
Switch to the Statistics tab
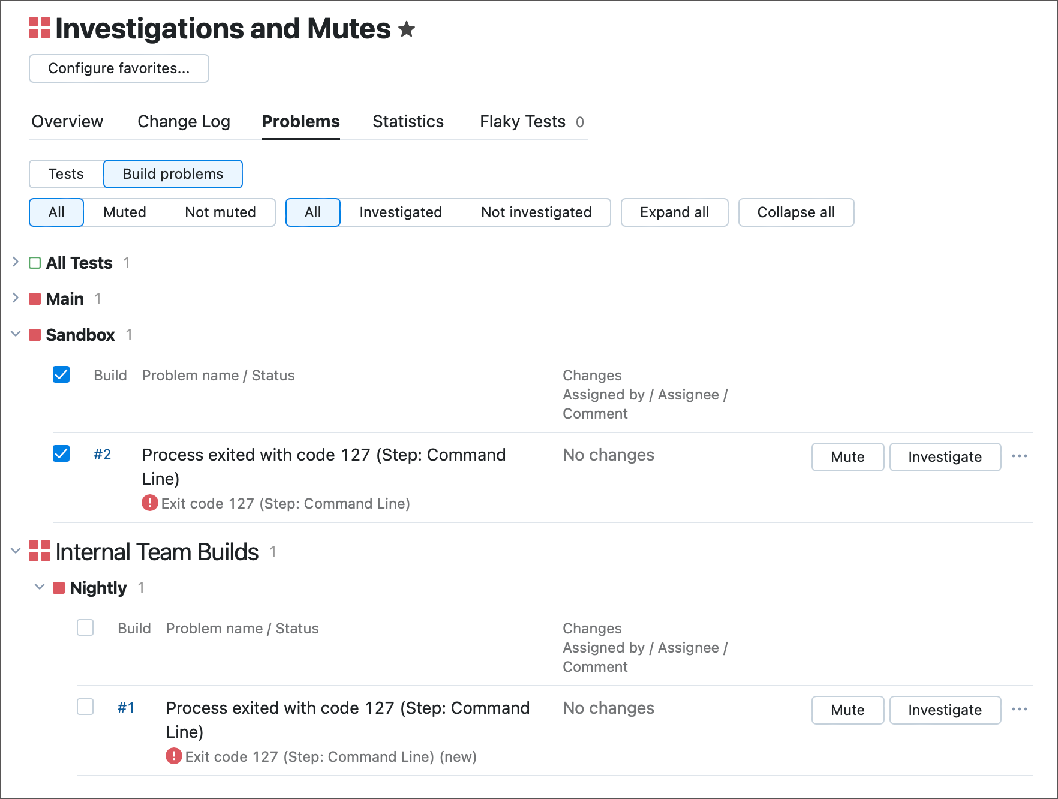point(408,122)
